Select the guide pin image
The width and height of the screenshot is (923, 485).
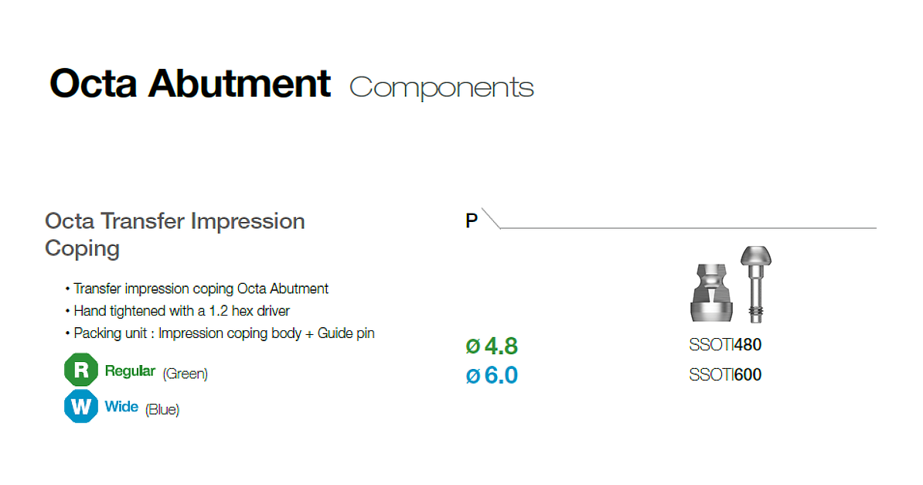tap(755, 283)
